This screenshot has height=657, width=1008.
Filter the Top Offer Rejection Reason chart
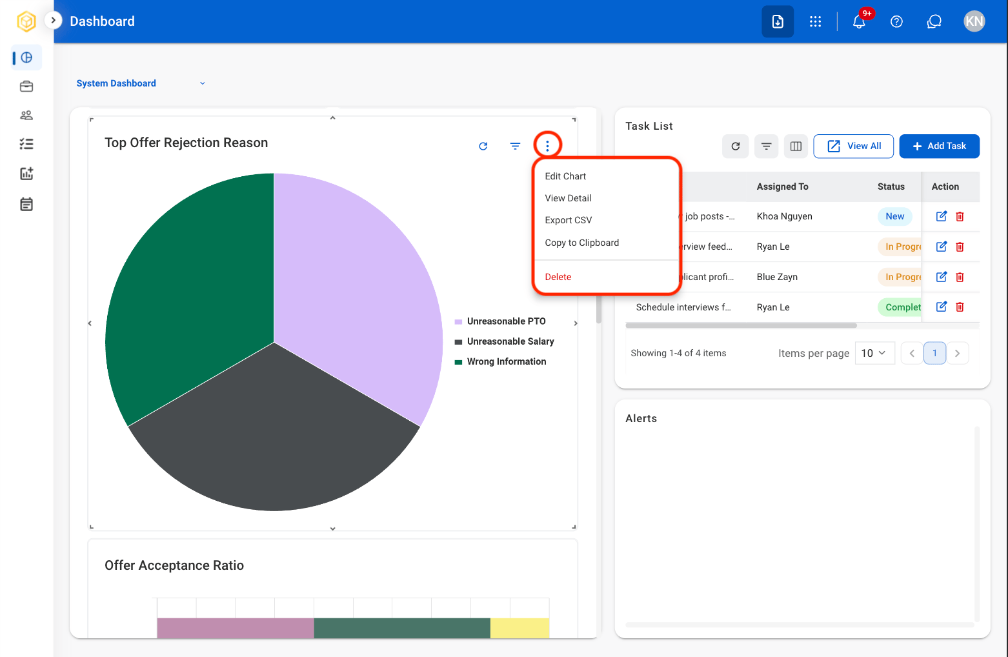point(515,147)
